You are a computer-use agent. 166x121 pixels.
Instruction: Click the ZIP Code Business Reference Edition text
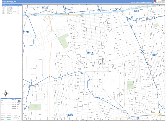coord(138,2)
